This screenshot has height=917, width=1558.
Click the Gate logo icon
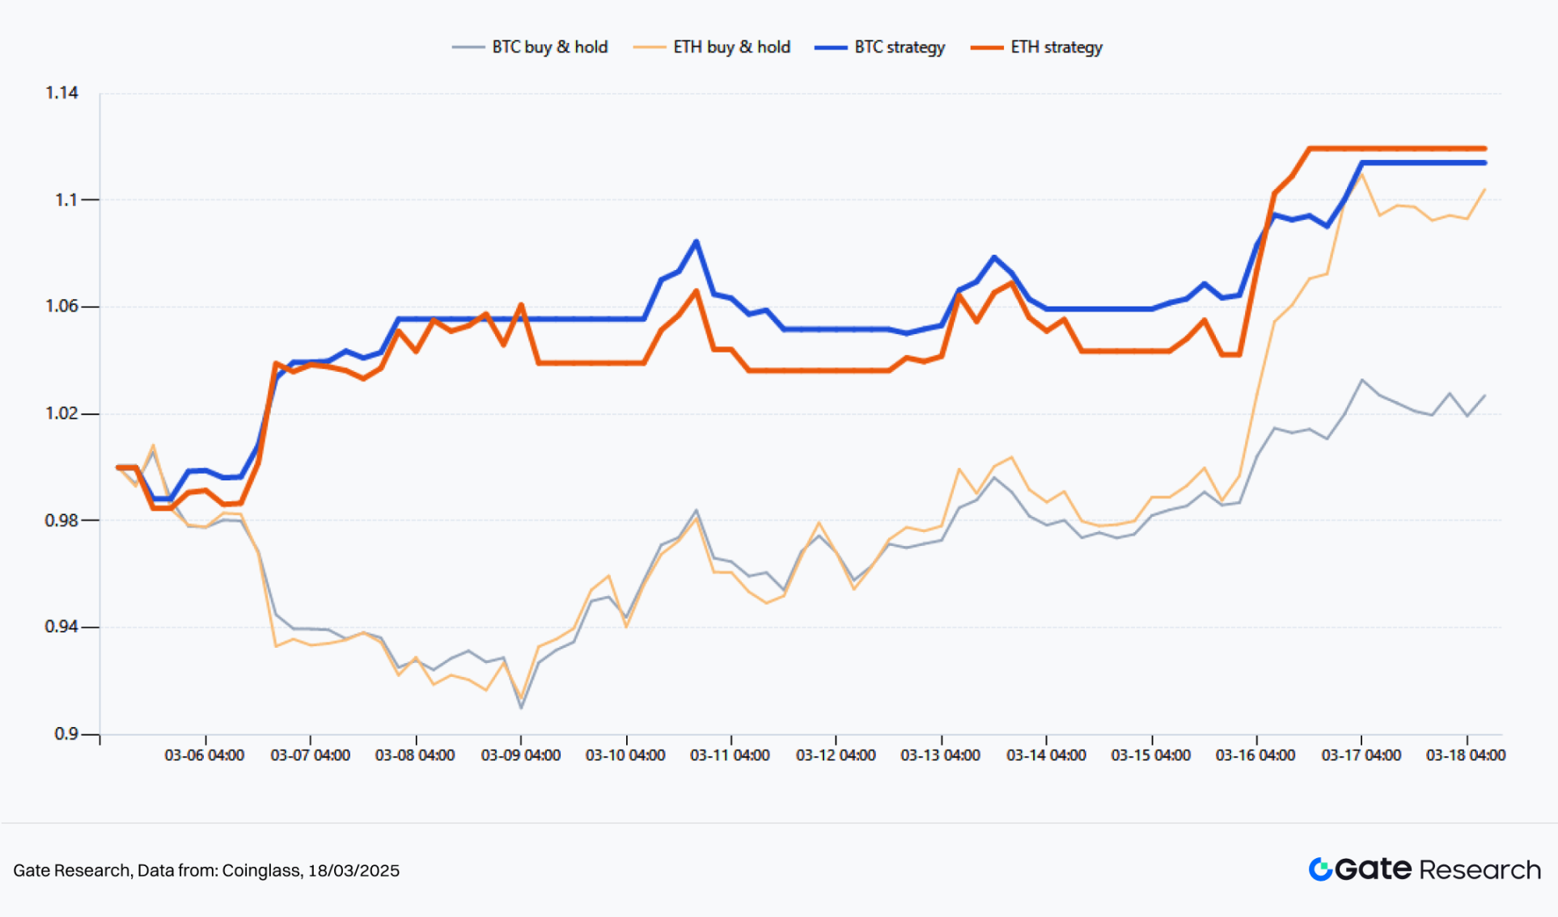(x=1320, y=869)
